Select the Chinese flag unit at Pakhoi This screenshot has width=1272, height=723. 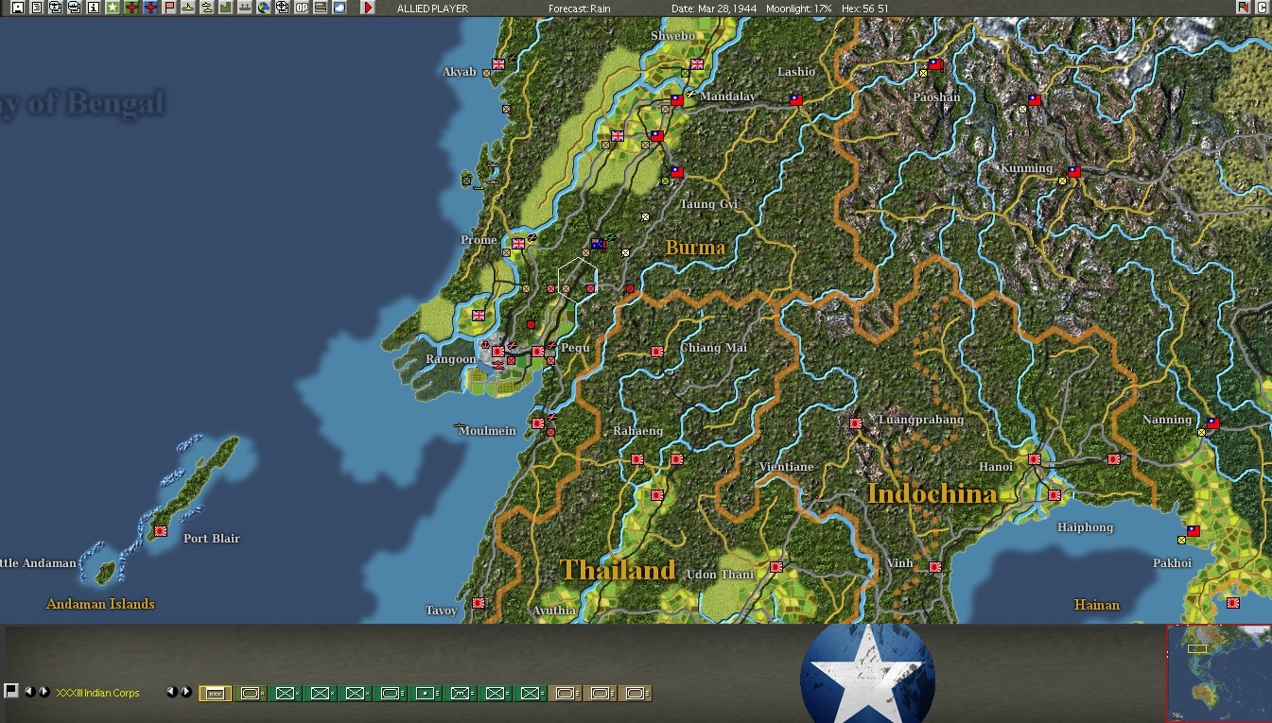pos(1193,531)
